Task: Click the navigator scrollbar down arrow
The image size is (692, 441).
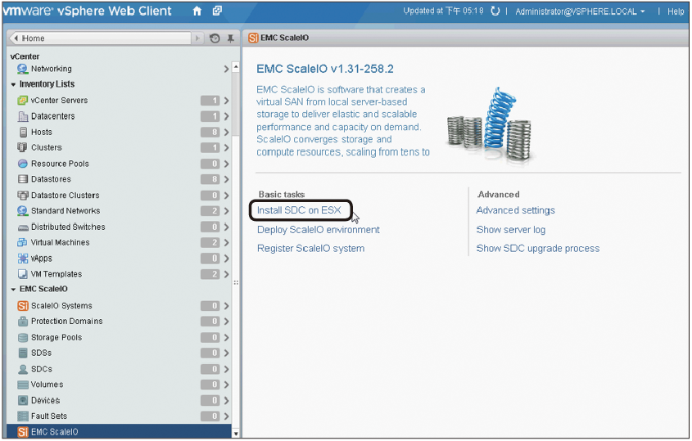Action: 236,434
